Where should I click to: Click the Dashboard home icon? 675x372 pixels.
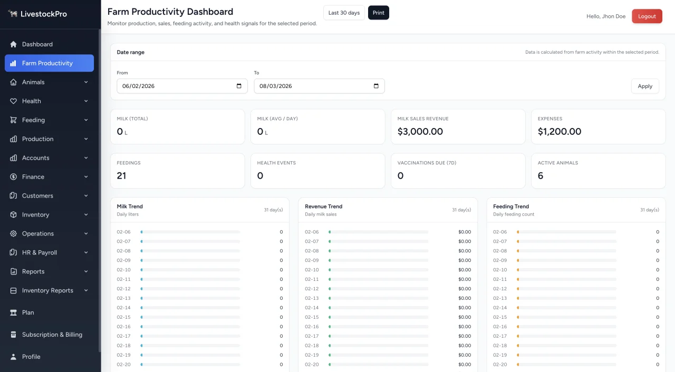point(13,44)
